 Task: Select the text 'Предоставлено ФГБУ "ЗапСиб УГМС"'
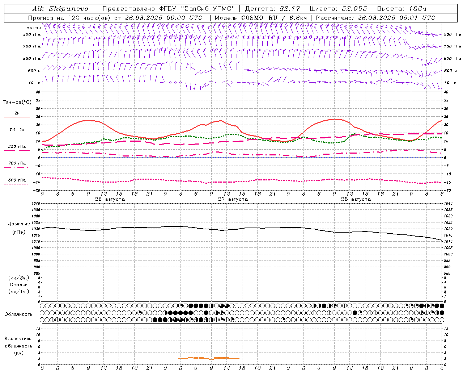tap(169, 9)
